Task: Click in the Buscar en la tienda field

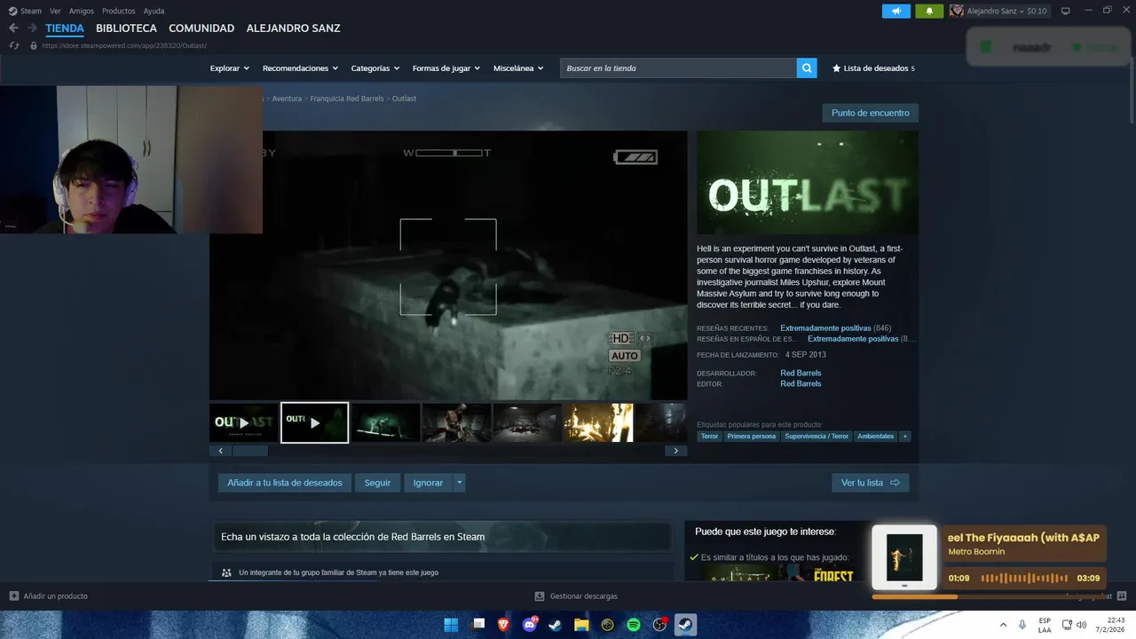Action: tap(678, 68)
